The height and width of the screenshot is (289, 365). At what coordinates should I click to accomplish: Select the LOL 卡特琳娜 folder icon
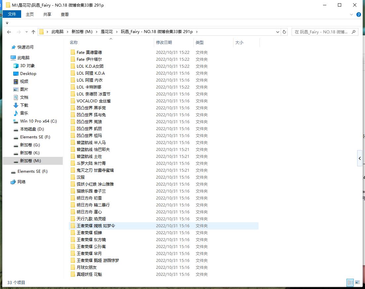coord(73,87)
